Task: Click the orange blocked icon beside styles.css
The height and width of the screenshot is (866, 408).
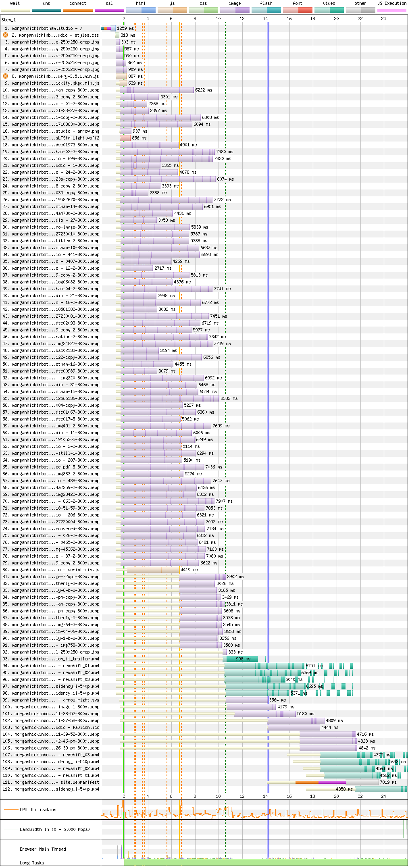Action: (6, 35)
